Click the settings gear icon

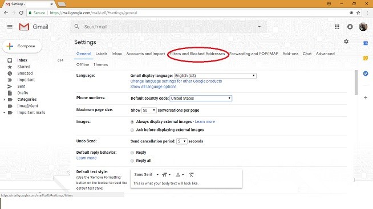pyautogui.click(x=346, y=42)
